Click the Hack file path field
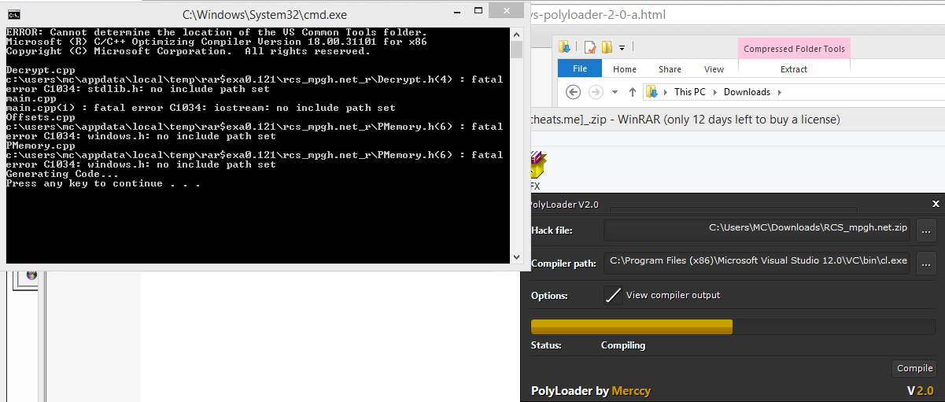This screenshot has width=945, height=402. tap(757, 231)
